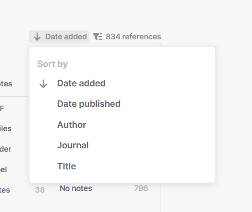Sort the list by Journal

tap(73, 145)
